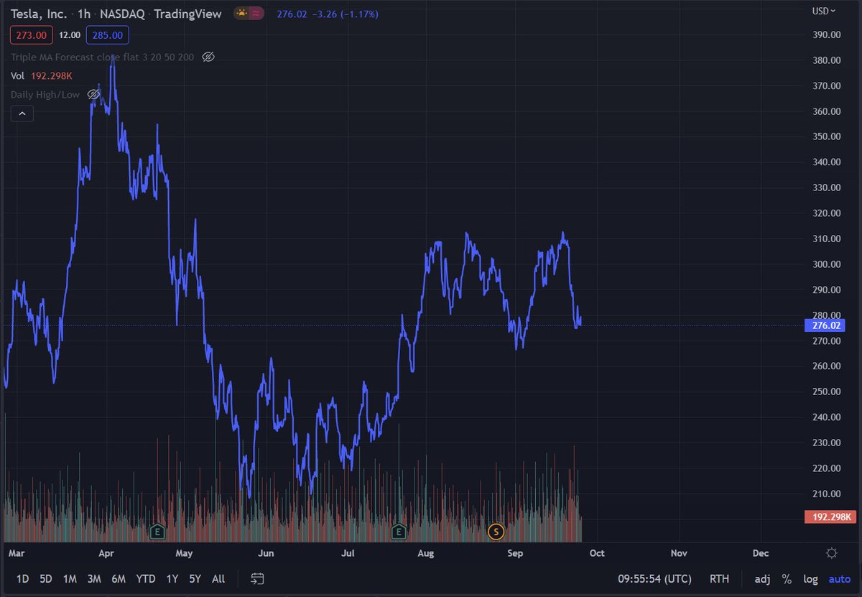
Task: Click the 12.00 spread value
Action: click(x=70, y=34)
